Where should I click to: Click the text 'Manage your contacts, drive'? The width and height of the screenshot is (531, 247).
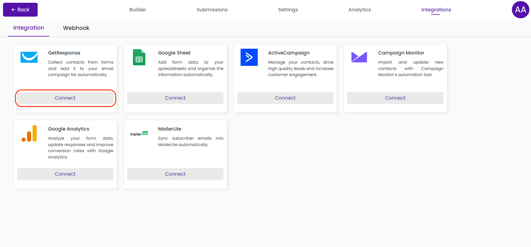(x=301, y=62)
